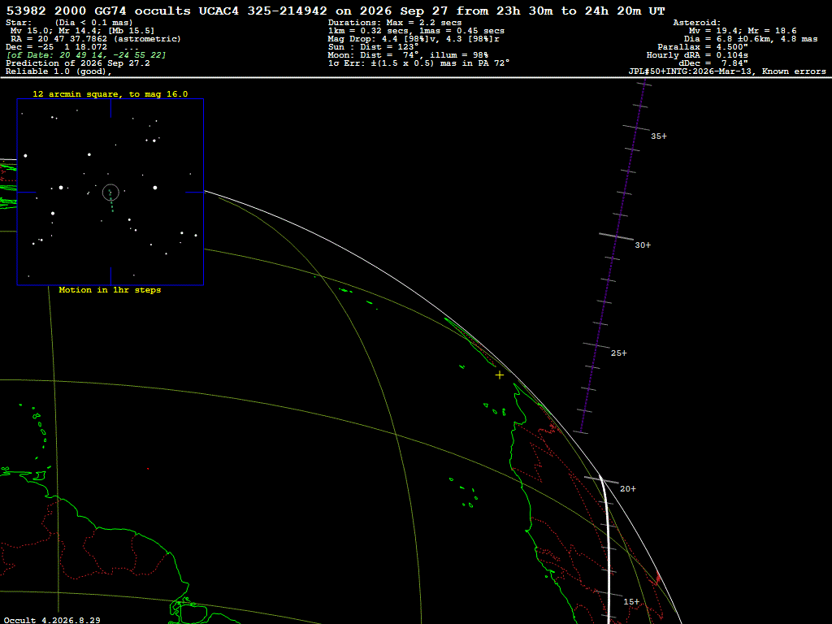Click the bright star right of target circle
Screen dimensions: 832x624
155,188
